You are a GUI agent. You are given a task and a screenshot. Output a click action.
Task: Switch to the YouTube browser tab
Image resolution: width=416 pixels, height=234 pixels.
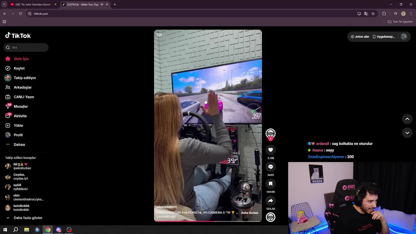tap(32, 5)
